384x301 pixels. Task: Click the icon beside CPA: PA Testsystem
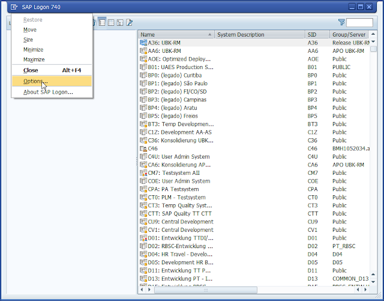point(143,189)
